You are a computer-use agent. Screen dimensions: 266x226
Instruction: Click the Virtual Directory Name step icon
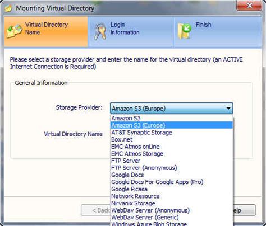(15, 31)
